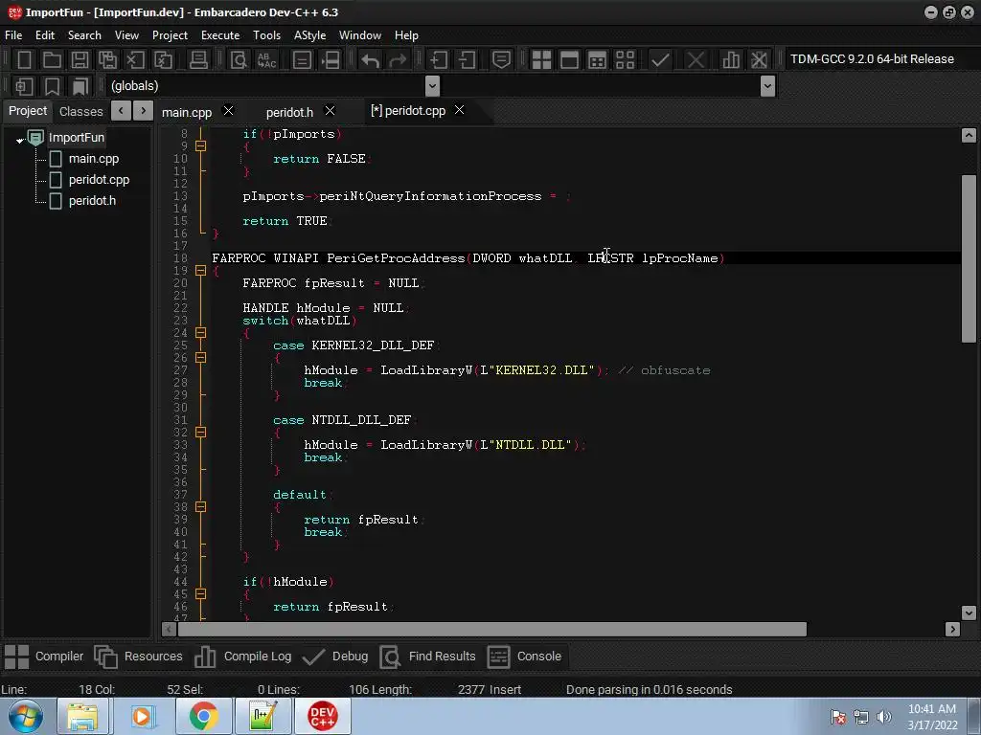Close the peridot.cpp tab
This screenshot has height=735, width=981.
click(459, 109)
